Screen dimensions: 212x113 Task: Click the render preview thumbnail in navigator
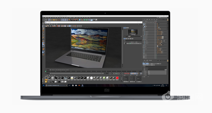click(x=133, y=32)
